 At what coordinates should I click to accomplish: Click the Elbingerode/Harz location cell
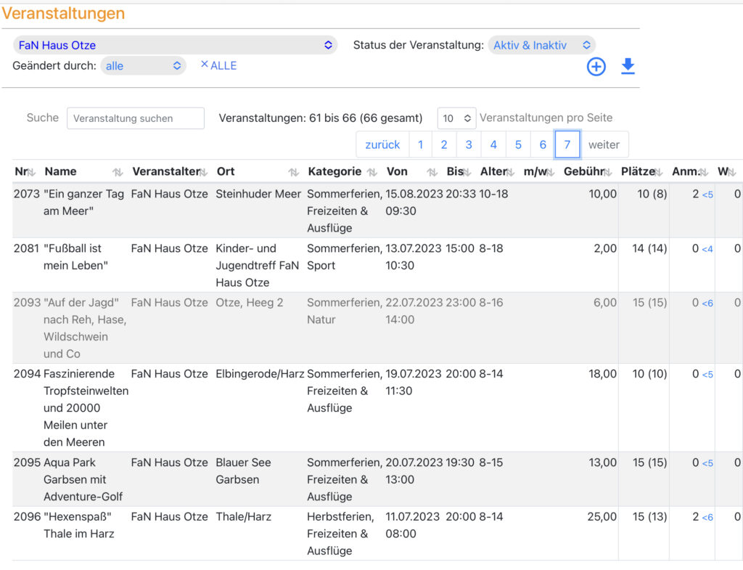(x=260, y=374)
